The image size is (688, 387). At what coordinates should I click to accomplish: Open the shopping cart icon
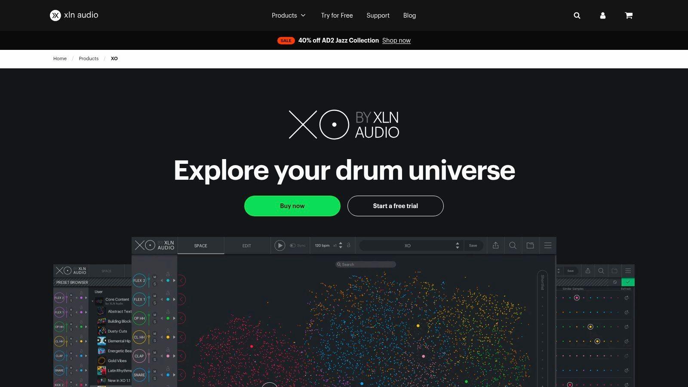pos(629,15)
